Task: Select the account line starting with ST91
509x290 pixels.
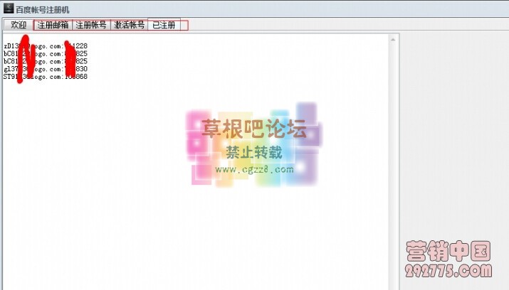Action: coord(46,77)
